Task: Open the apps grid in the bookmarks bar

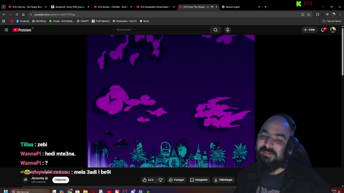Action: [3, 21]
